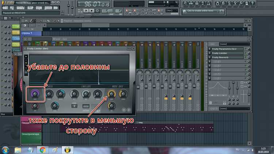Open File Explorer from the taskbar
The image size is (274, 154).
pos(18,150)
